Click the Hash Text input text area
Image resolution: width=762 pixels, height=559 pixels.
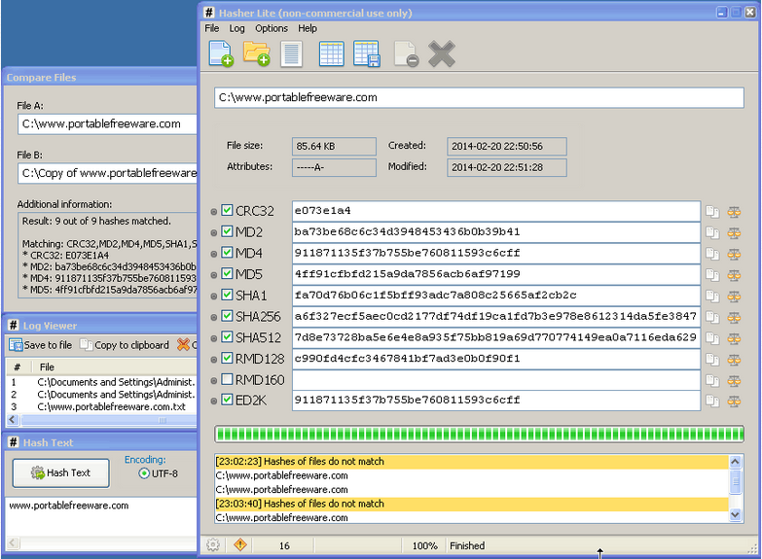pyautogui.click(x=101, y=516)
